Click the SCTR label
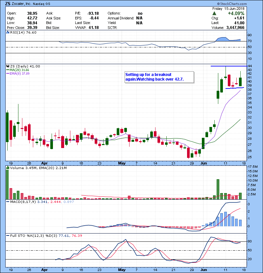263x273 pixels. (112, 28)
